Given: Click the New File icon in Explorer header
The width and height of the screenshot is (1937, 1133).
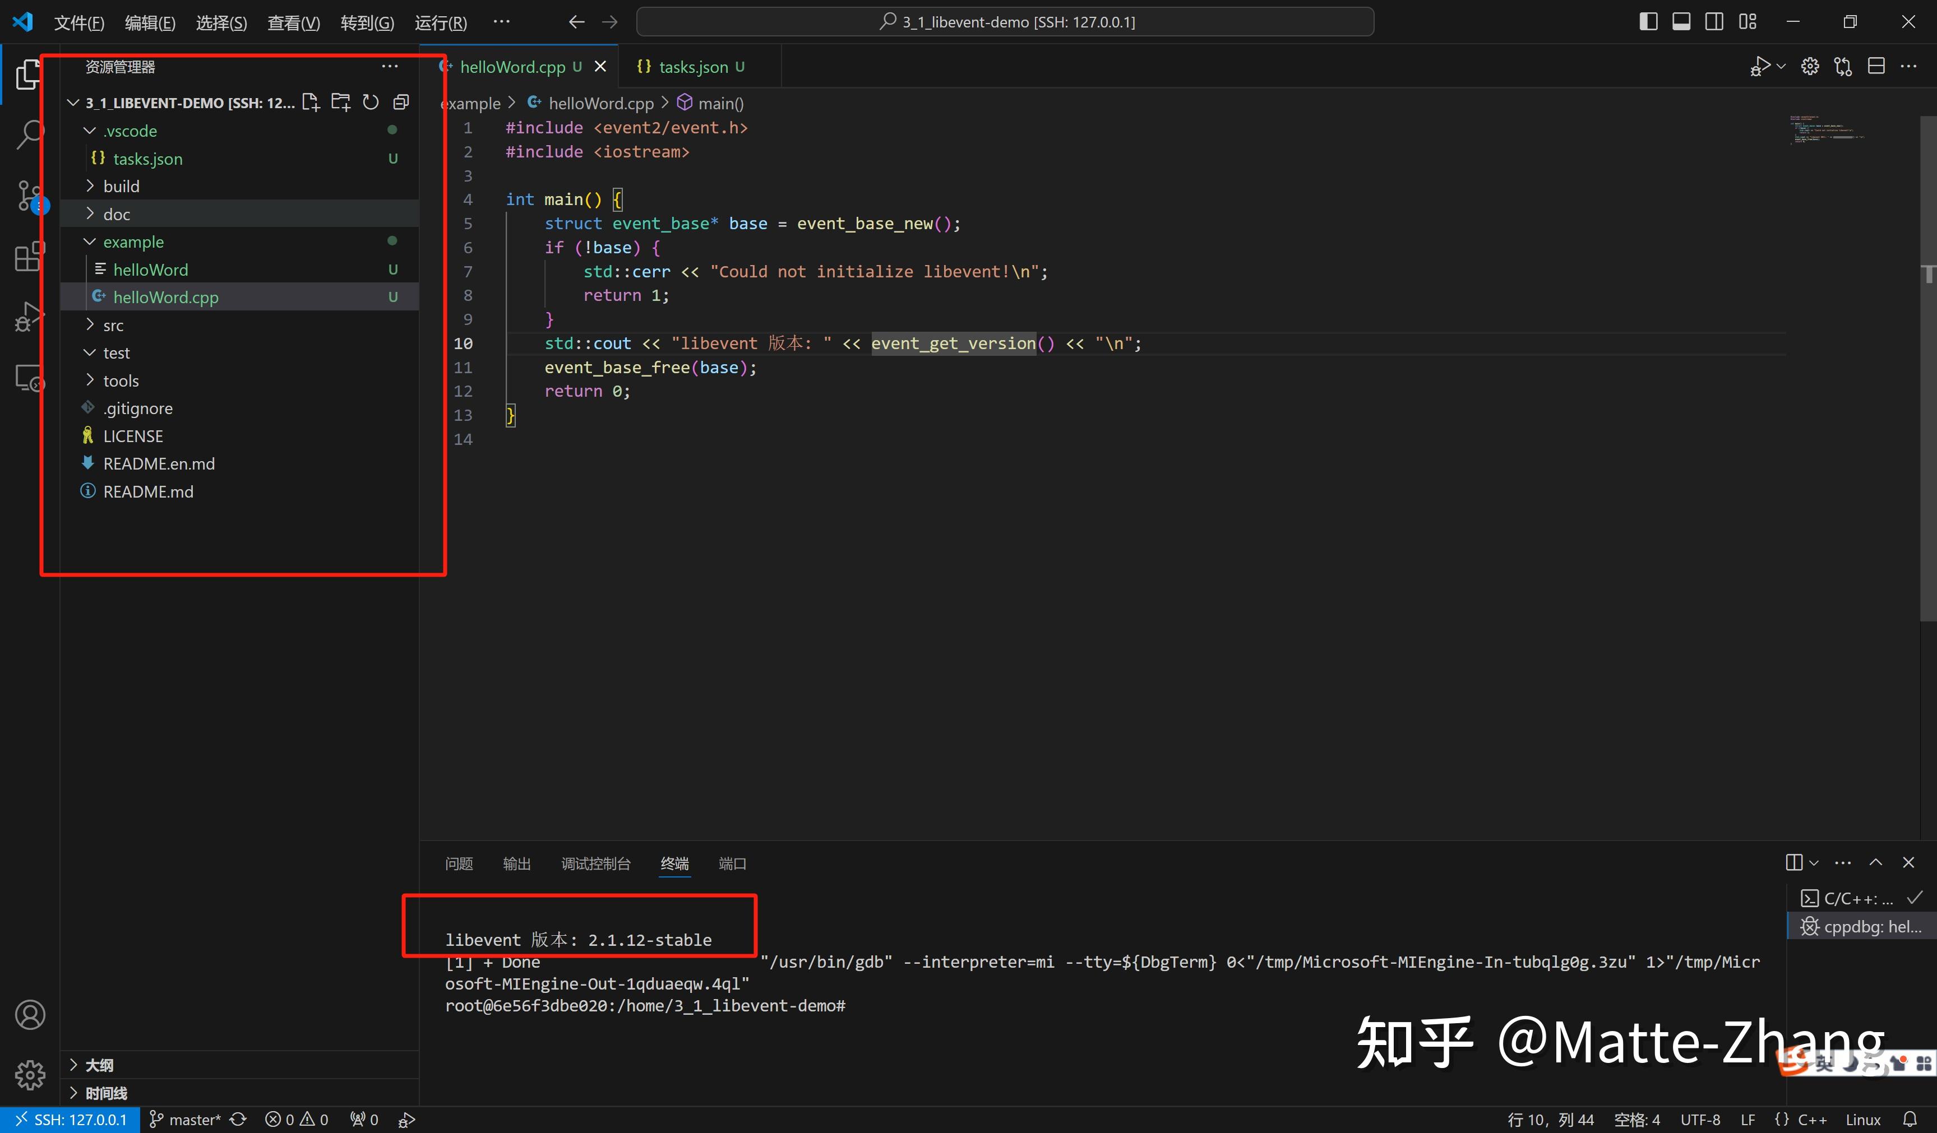Looking at the screenshot, I should (311, 101).
